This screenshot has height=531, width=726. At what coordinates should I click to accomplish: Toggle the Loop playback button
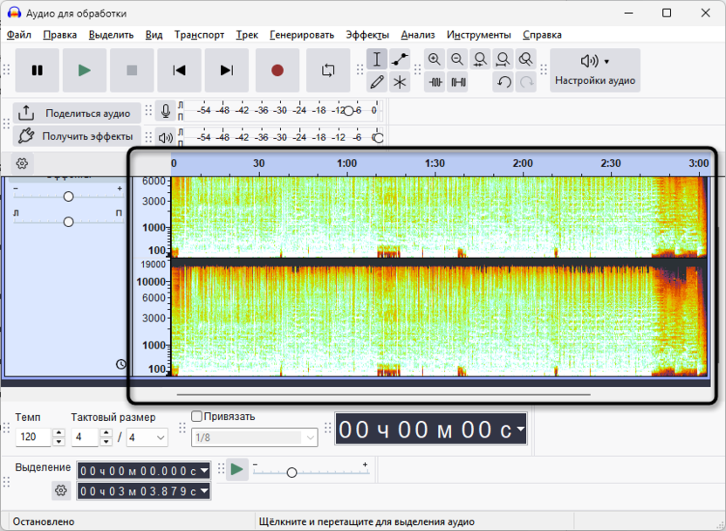pos(328,71)
